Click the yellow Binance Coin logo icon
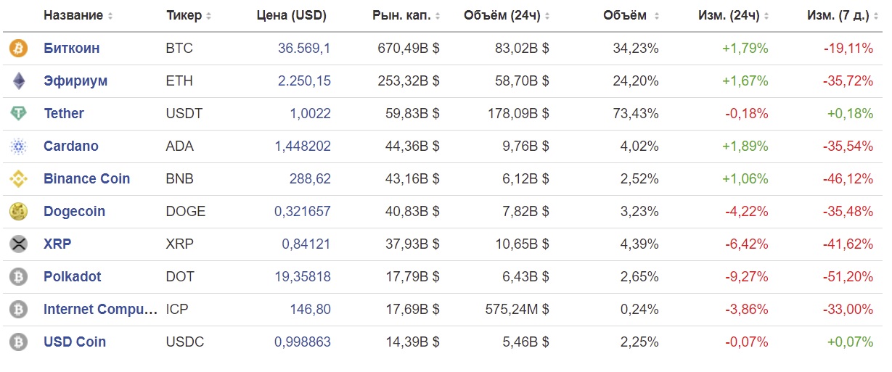This screenshot has height=372, width=892. coord(18,179)
